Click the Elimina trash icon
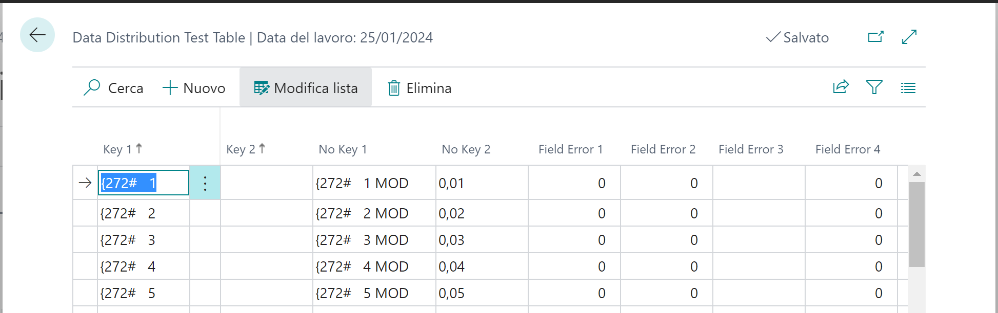The height and width of the screenshot is (313, 998). tap(394, 88)
